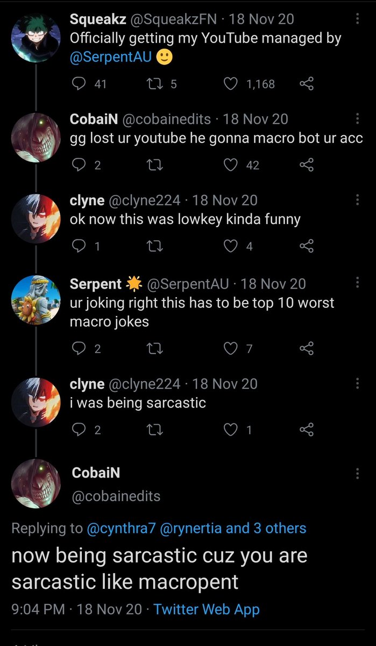Share Serpent's macro jokes reply

[306, 349]
